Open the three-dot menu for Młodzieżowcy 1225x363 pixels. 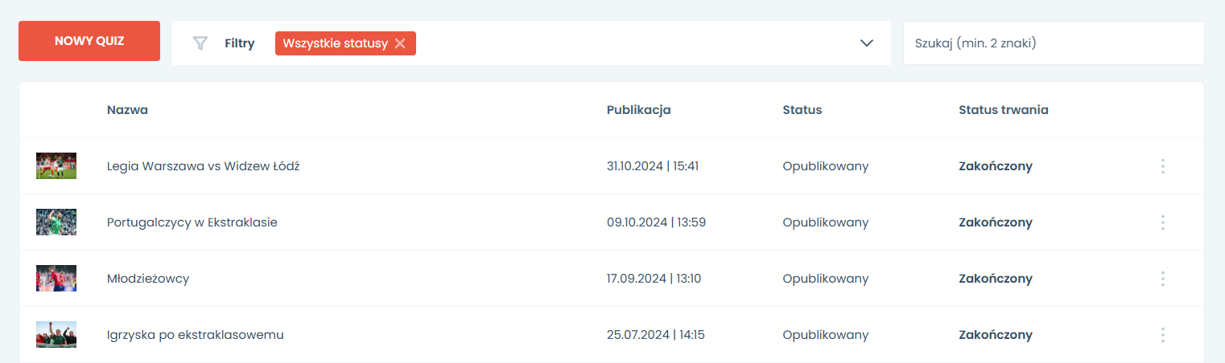[x=1162, y=279]
